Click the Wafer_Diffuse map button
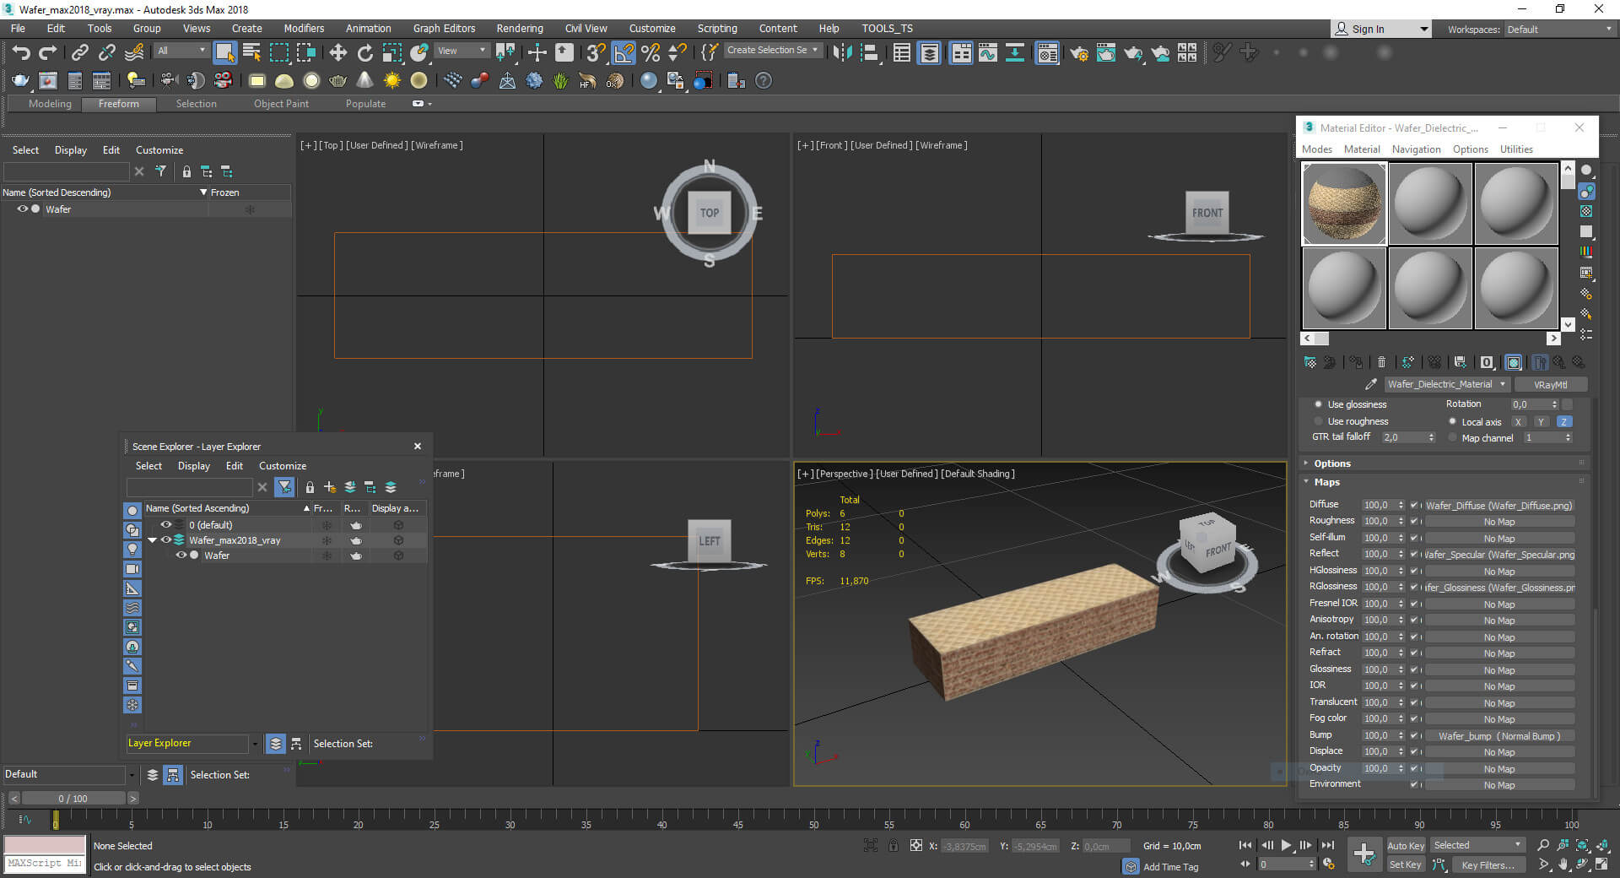This screenshot has width=1620, height=878. [x=1498, y=506]
